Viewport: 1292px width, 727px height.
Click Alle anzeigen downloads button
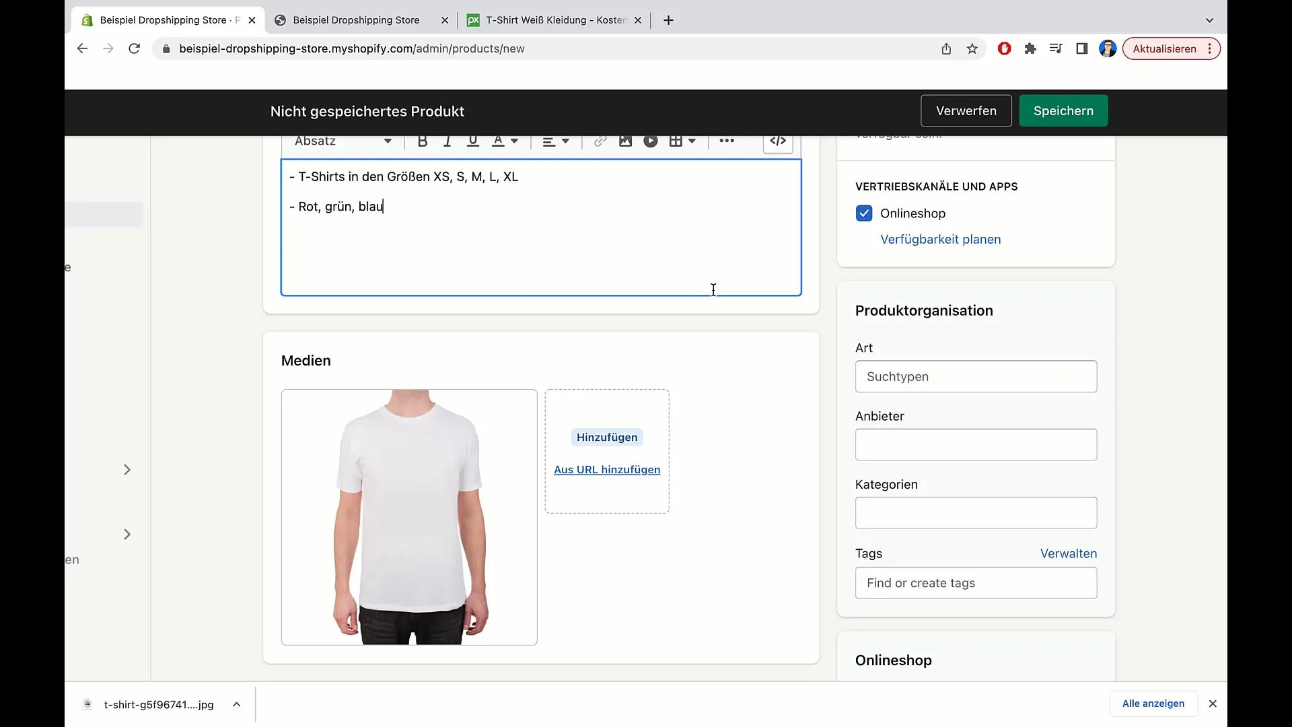(1153, 703)
